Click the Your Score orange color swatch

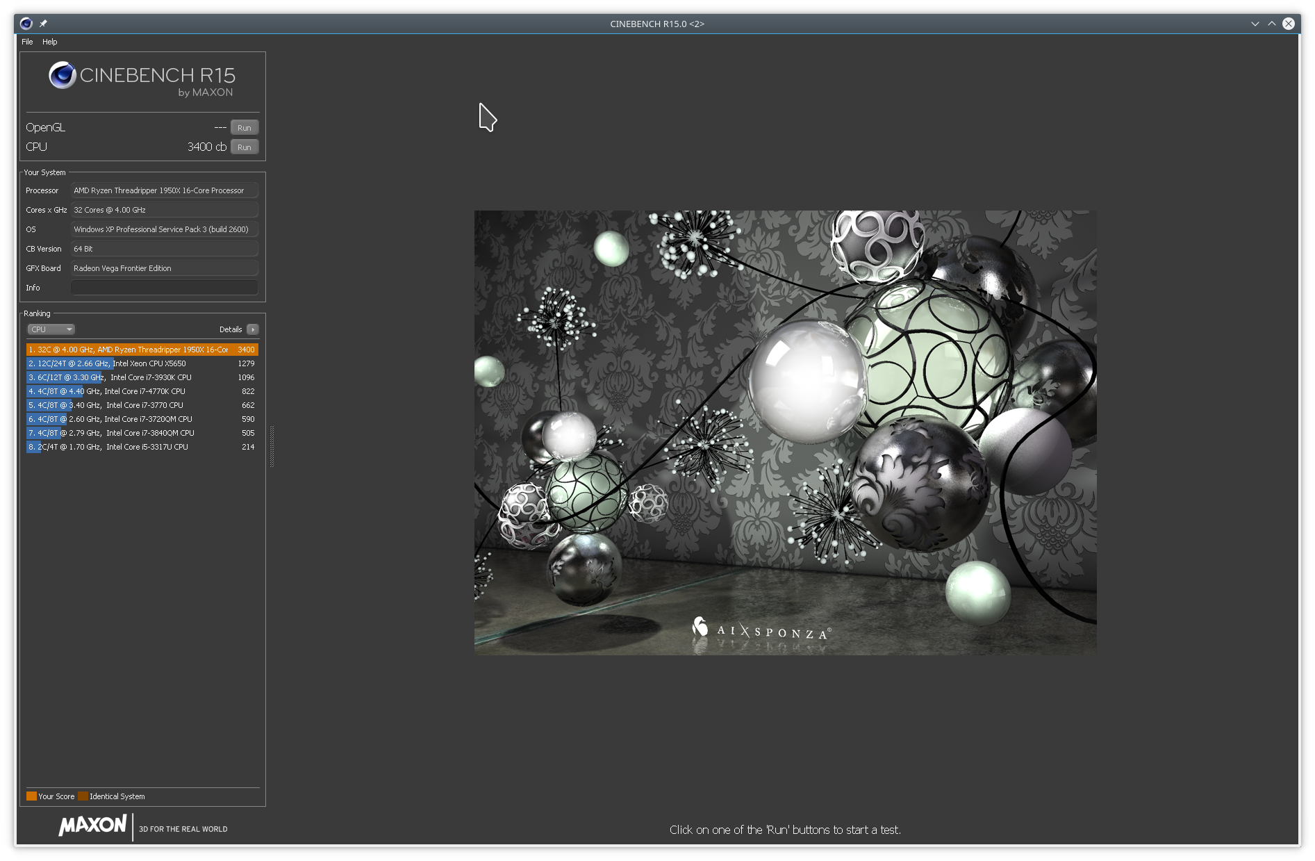tap(31, 796)
